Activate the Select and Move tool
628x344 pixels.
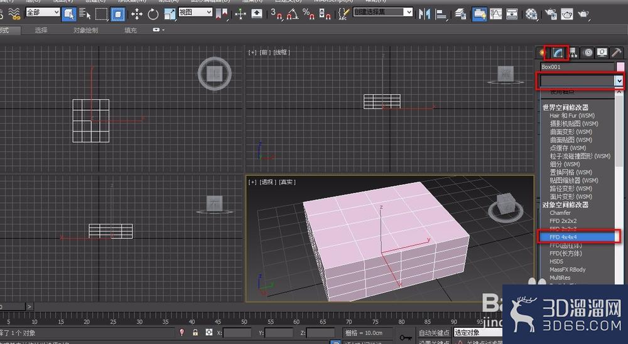pyautogui.click(x=136, y=14)
